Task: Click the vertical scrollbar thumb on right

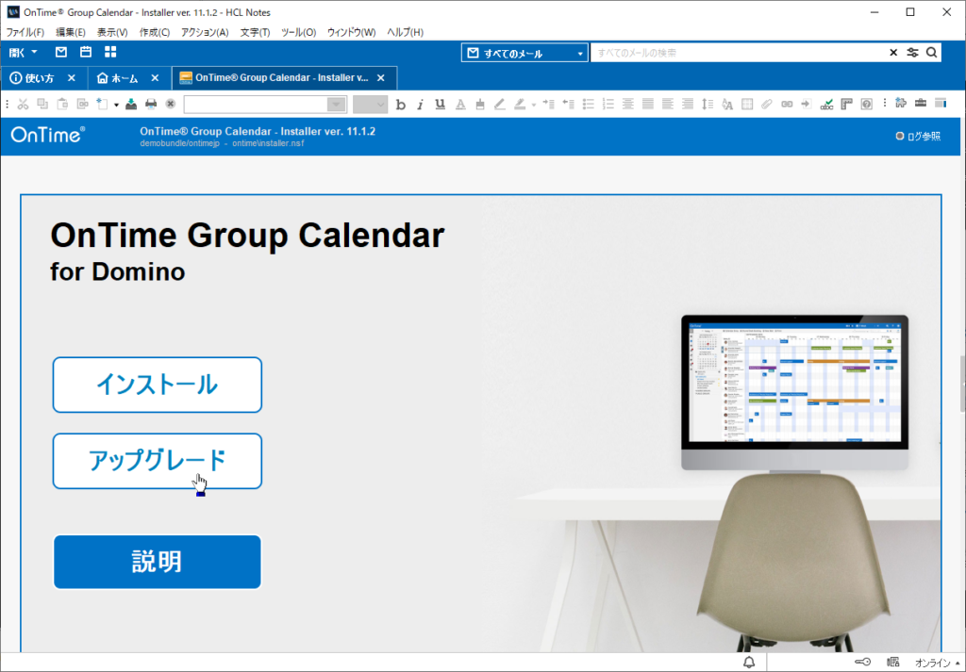Action: [962, 384]
